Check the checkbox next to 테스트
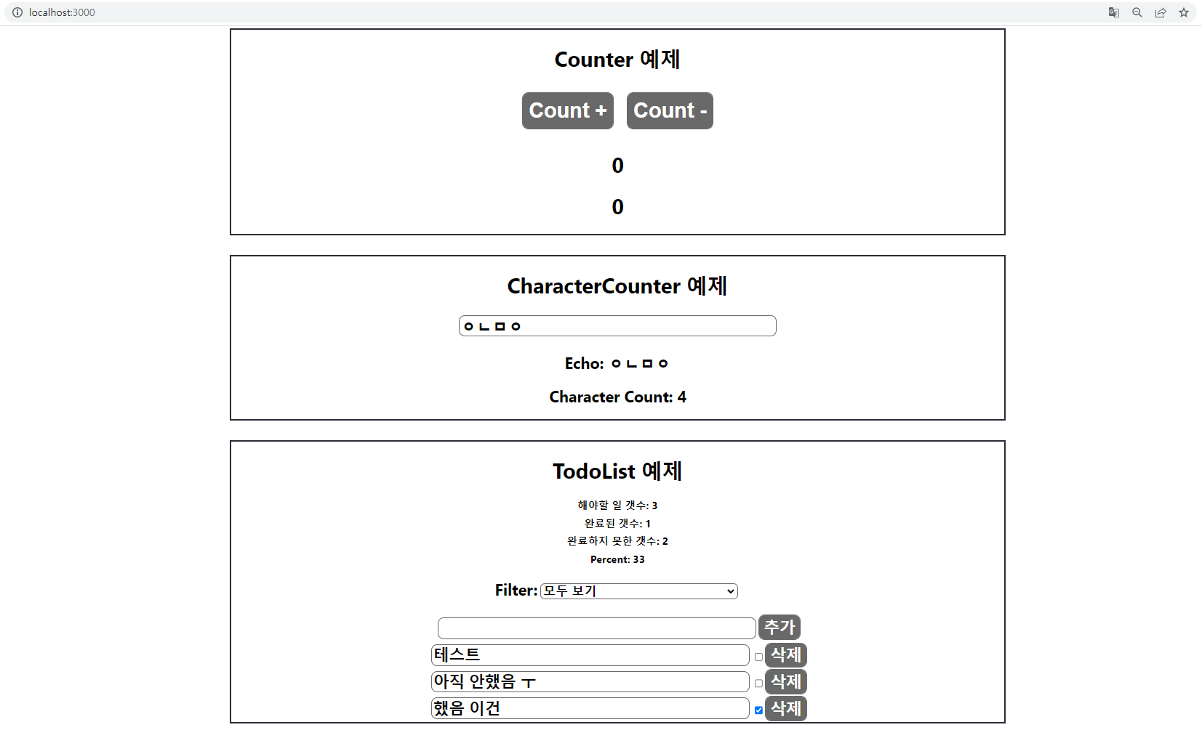1202x730 pixels. click(758, 656)
